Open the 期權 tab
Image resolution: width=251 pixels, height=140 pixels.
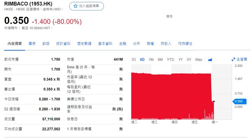pyautogui.click(x=150, y=44)
